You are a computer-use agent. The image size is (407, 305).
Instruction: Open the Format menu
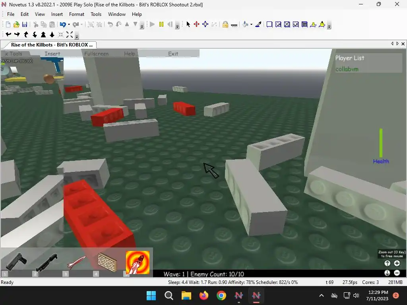pyautogui.click(x=77, y=14)
